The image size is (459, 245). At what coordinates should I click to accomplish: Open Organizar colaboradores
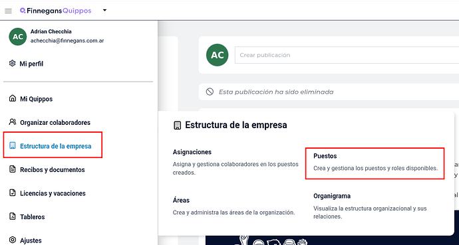click(x=55, y=123)
